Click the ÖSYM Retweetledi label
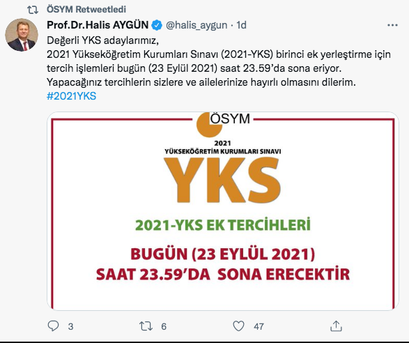 (x=86, y=9)
